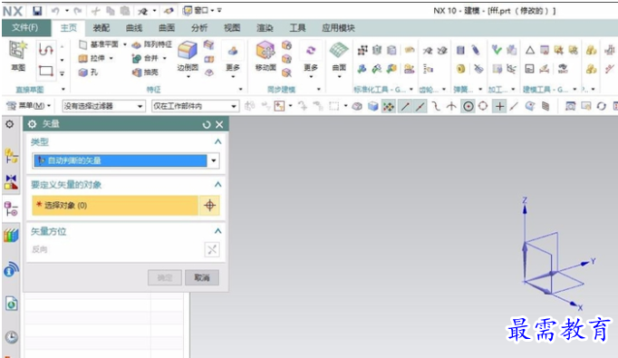
Task: Select the Profile curve sketch tool
Action: (x=45, y=50)
